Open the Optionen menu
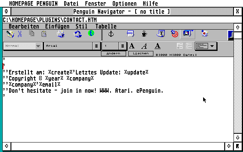This screenshot has width=243, height=152. (125, 3)
